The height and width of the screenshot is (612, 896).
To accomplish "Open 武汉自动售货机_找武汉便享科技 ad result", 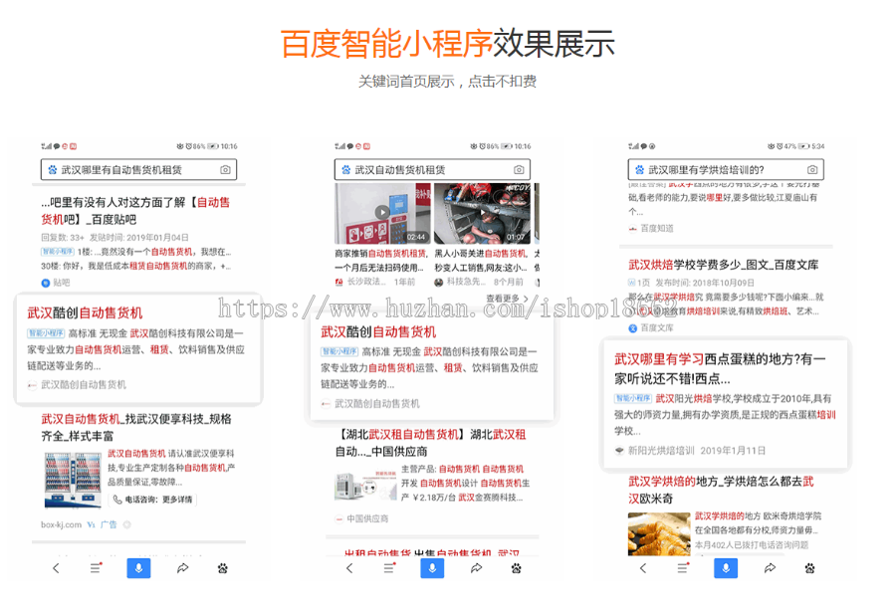I will pyautogui.click(x=136, y=428).
